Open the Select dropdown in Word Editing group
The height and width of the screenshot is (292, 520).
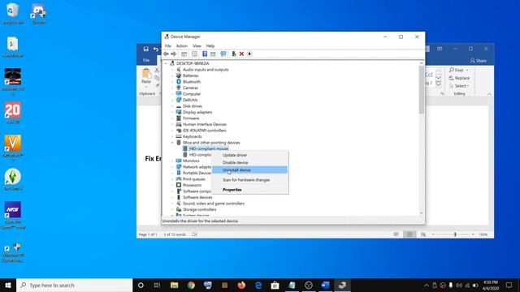459,86
